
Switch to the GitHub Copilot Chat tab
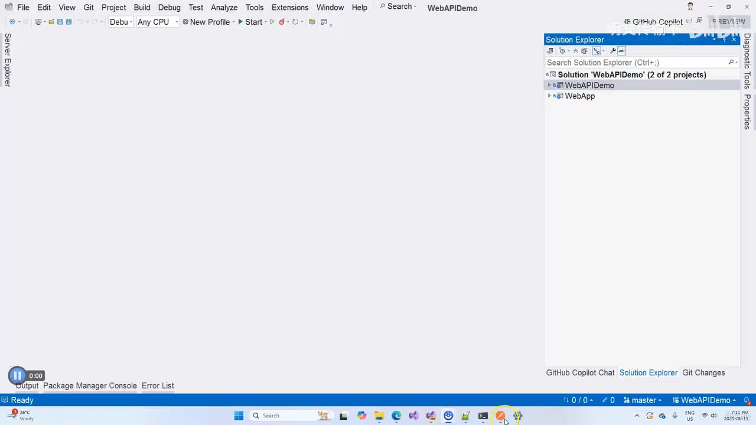click(580, 373)
